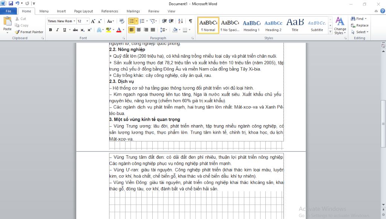The height and width of the screenshot is (219, 386).
Task: Toggle Italic formatting
Action: coord(57,30)
